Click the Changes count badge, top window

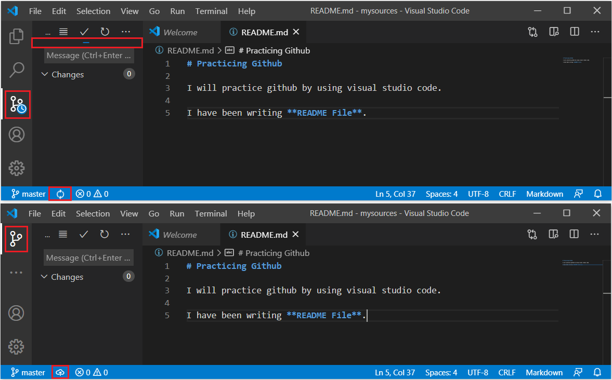pos(129,74)
